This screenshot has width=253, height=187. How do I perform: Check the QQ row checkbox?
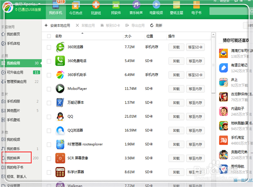49,117
